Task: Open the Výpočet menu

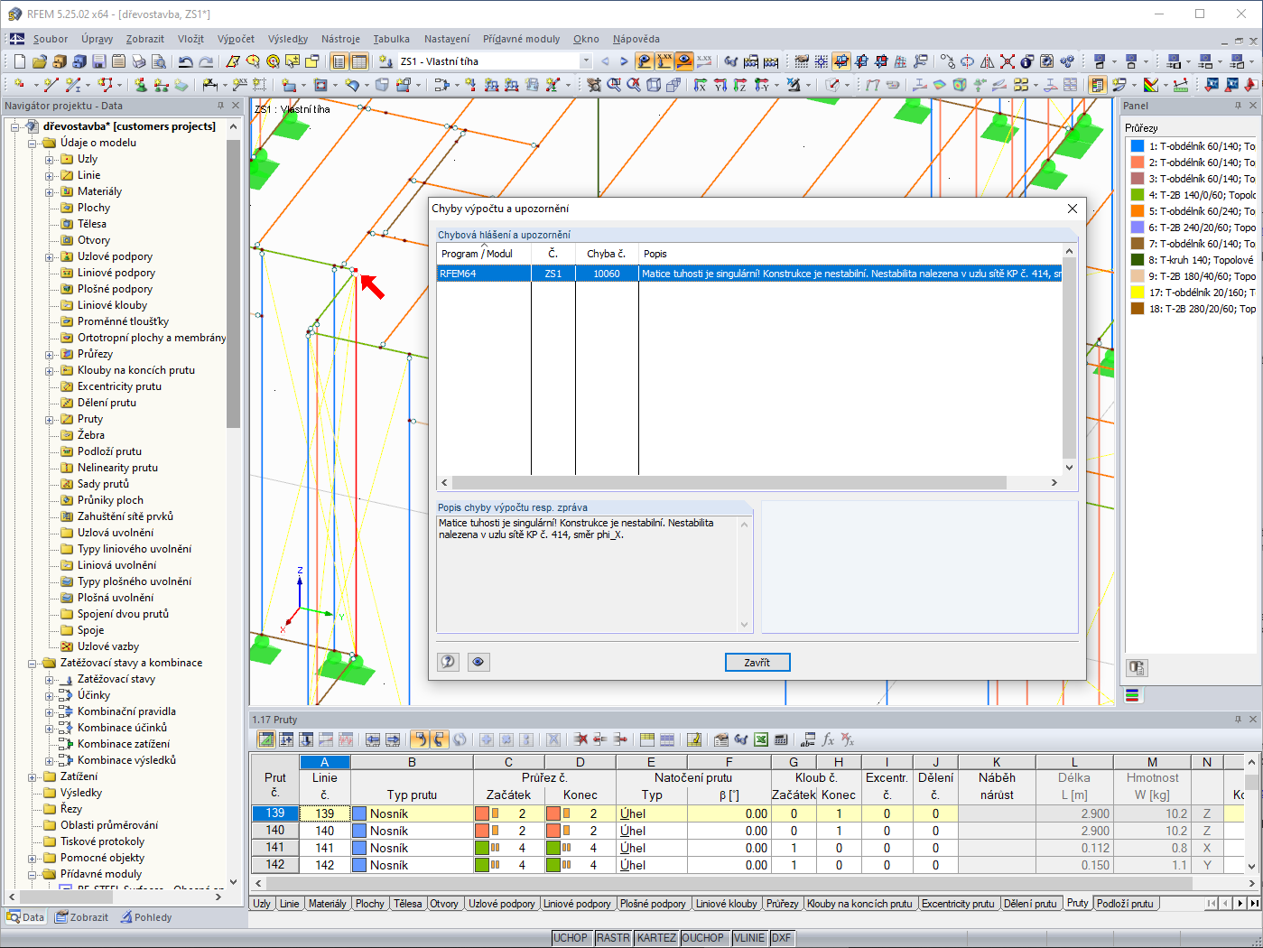Action: (x=236, y=39)
